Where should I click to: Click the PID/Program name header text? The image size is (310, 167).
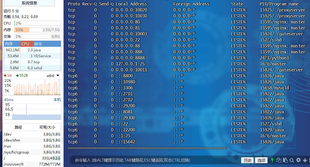pos(279,4)
